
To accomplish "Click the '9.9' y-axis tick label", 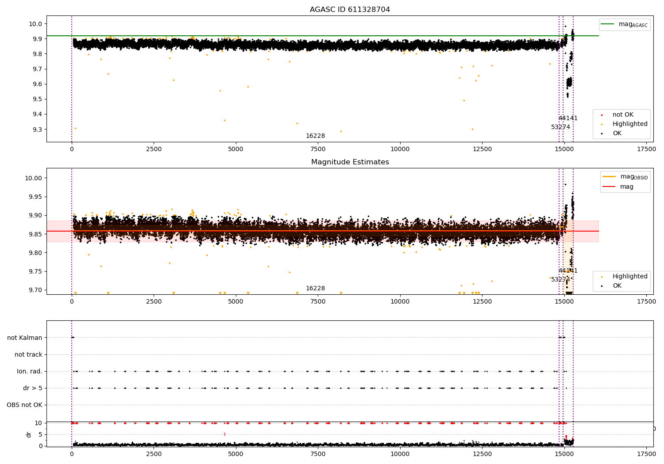I will [37, 39].
